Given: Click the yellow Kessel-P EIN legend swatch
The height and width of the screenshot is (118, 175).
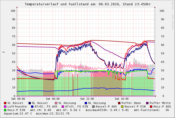Looking at the screenshot, I should pos(122,106).
